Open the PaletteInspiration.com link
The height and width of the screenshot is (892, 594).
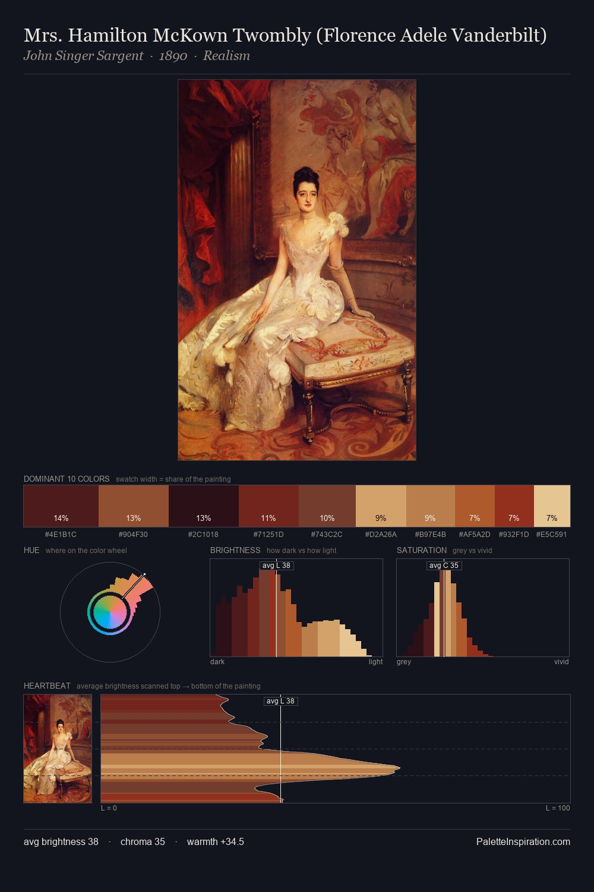(523, 842)
